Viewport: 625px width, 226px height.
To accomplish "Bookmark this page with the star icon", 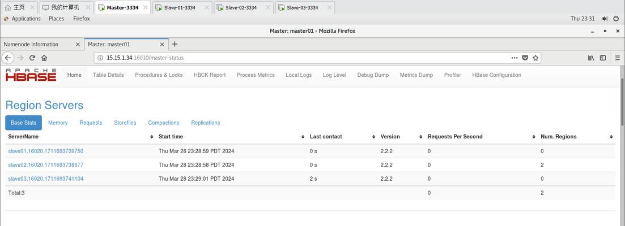I will pos(535,58).
